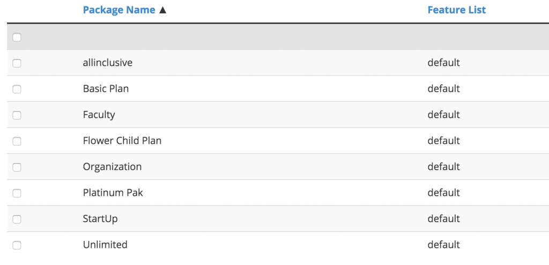Select the Faculty package row name
Screen dimensions: 549x265
click(x=99, y=115)
